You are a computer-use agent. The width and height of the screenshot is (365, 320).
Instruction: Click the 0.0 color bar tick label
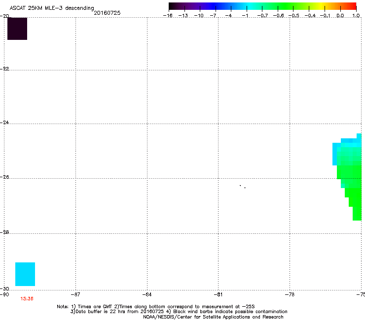pyautogui.click(x=340, y=16)
